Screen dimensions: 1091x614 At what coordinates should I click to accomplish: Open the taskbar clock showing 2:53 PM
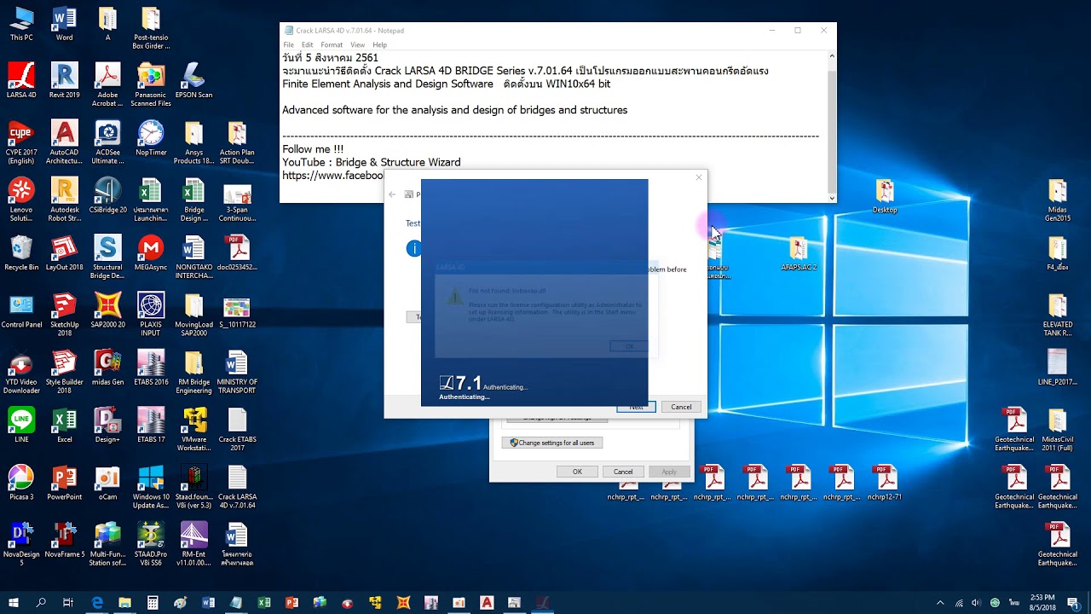(1042, 602)
